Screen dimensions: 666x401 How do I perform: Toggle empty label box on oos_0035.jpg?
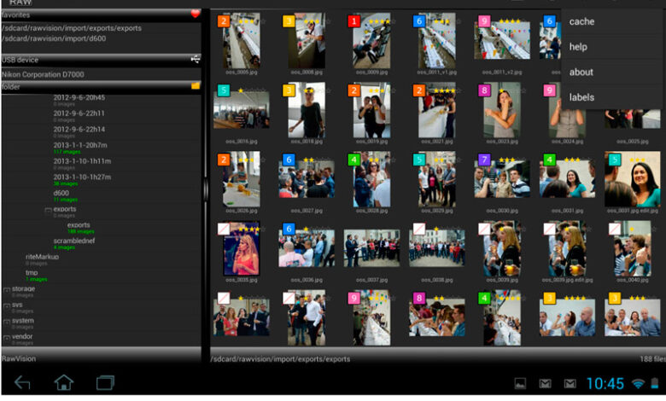[x=224, y=230]
